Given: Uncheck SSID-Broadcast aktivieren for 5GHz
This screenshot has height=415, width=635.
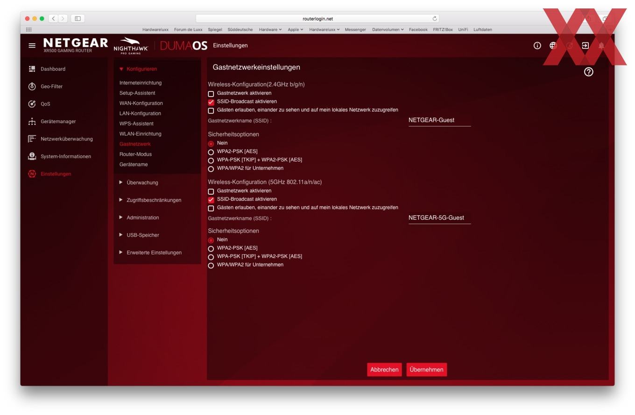Looking at the screenshot, I should click(x=211, y=200).
